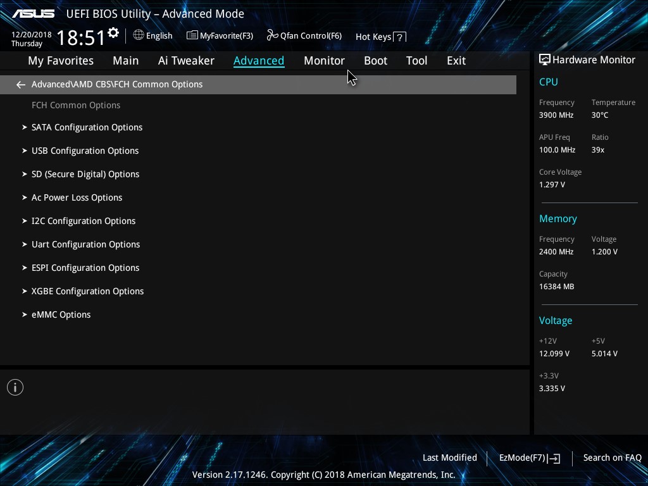
Task: Click the 12.099 V reading
Action: [554, 354]
